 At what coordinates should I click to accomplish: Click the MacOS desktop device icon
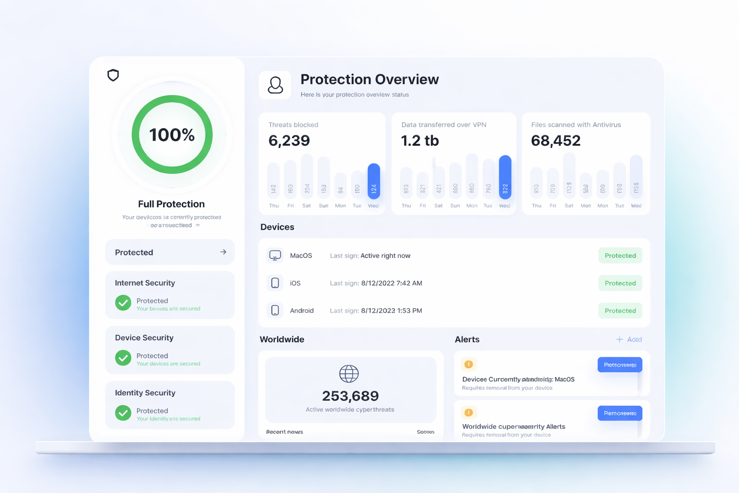(275, 255)
